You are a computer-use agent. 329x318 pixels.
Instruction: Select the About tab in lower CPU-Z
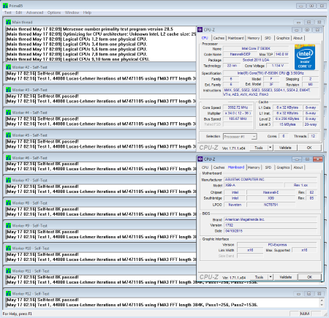tap(298, 167)
